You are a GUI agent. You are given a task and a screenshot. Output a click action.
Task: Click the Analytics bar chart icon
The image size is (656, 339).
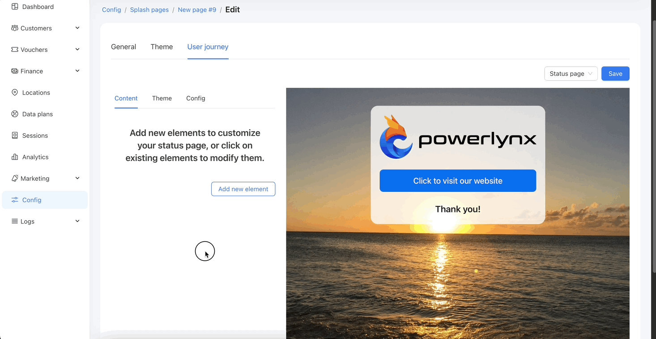coord(15,157)
